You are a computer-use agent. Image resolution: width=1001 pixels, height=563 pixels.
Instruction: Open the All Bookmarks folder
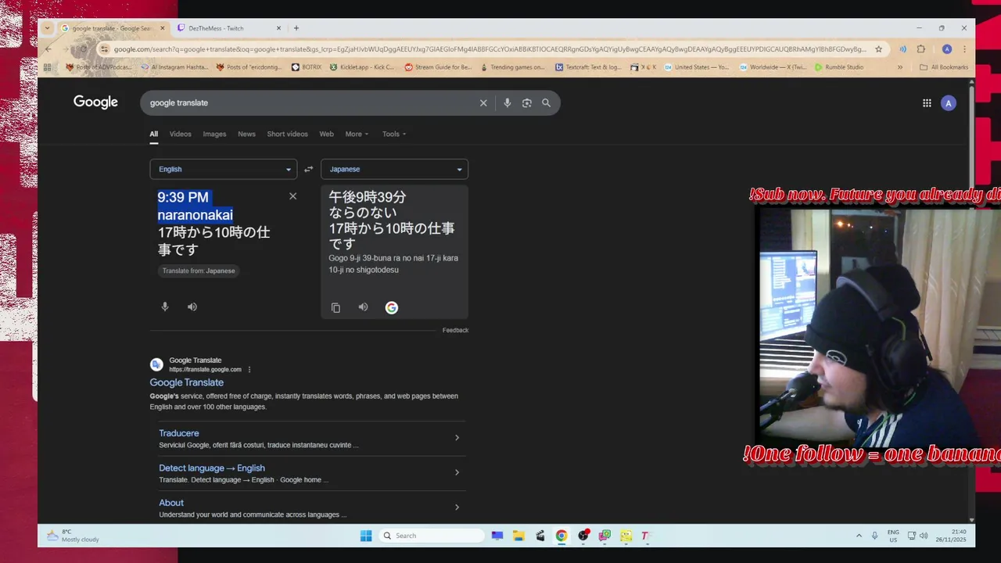[944, 67]
